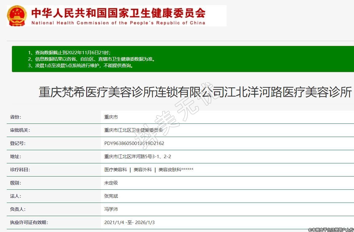Click the 省份 row label
Screen dimensions: 354x232
point(16,117)
